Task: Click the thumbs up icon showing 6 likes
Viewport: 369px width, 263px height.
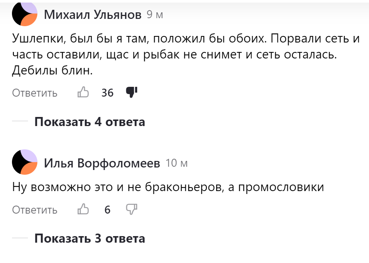Action: point(83,210)
